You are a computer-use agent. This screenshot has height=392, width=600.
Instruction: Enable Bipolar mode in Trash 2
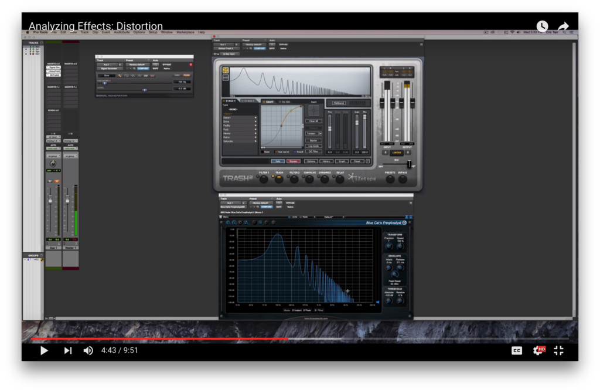313,140
